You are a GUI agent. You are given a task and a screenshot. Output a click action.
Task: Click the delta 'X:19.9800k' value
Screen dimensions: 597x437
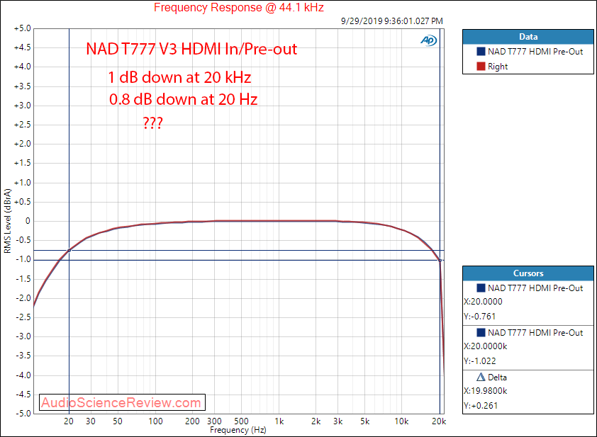485,391
